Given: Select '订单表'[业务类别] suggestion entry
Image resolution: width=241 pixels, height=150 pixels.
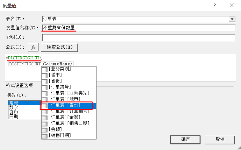Looking at the screenshot, I should (69, 93).
